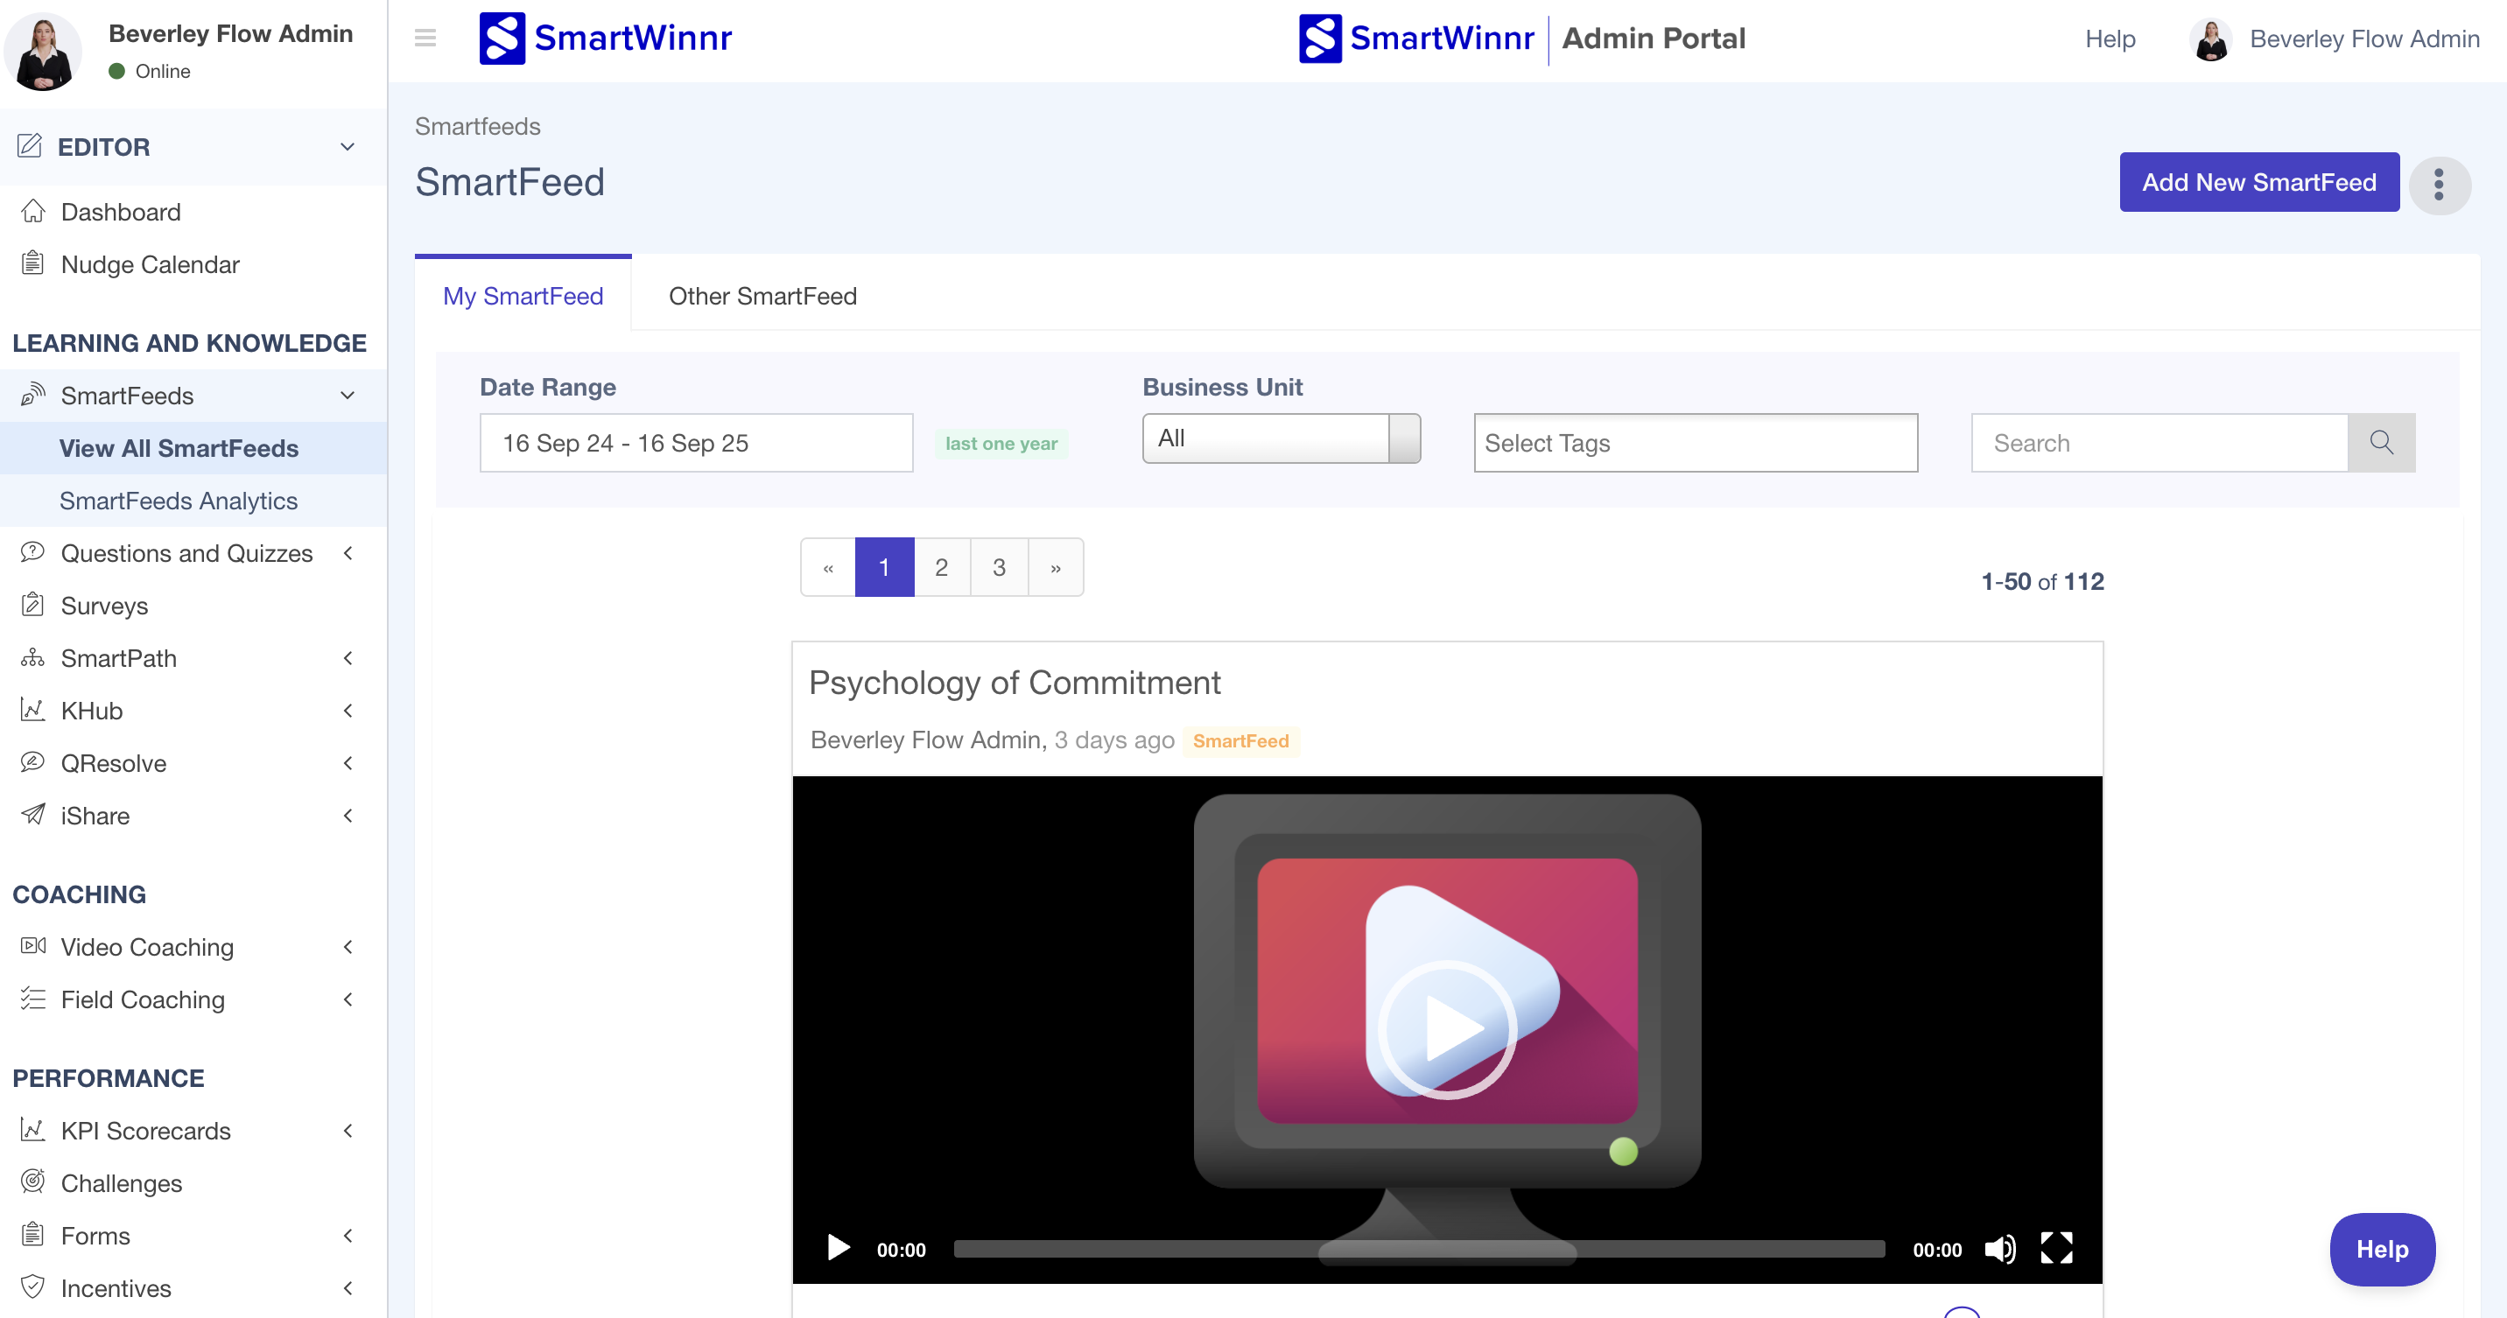2507x1318 pixels.
Task: Select current page 1 in pagination
Action: pos(884,567)
